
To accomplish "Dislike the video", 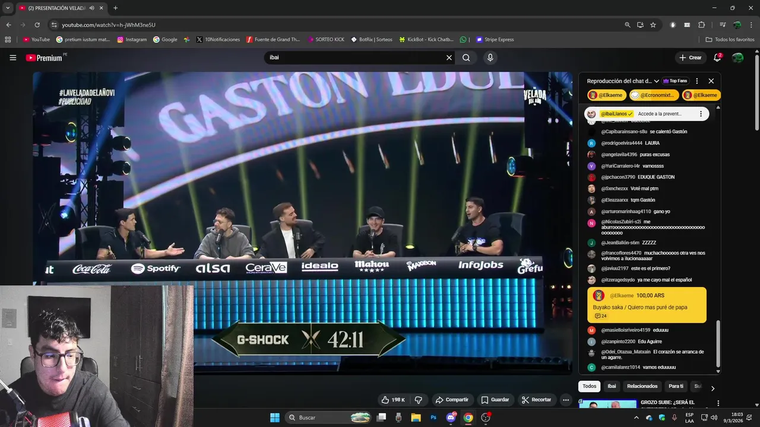I will (x=418, y=400).
